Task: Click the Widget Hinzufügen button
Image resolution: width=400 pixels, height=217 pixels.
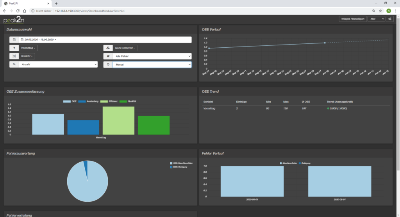Action: [352, 19]
